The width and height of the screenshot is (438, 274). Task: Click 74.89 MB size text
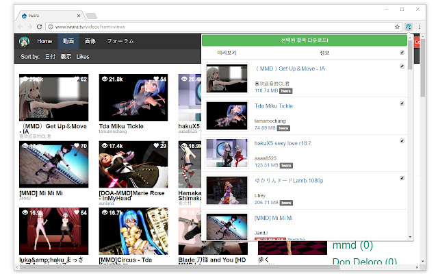click(265, 128)
